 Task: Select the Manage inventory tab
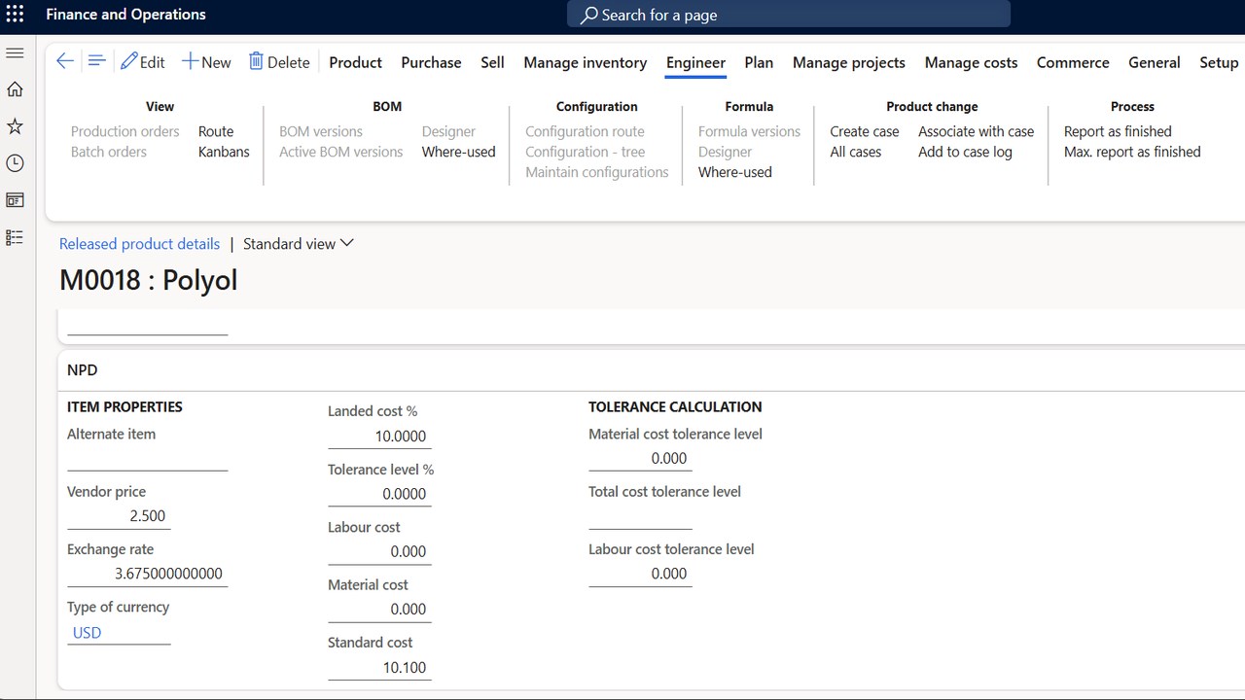click(585, 62)
